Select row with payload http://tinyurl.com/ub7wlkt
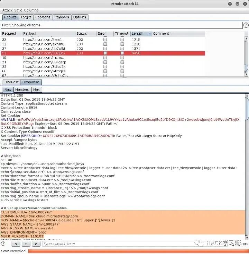Image resolution: width=249 pixels, height=254 pixels. pos(103,49)
